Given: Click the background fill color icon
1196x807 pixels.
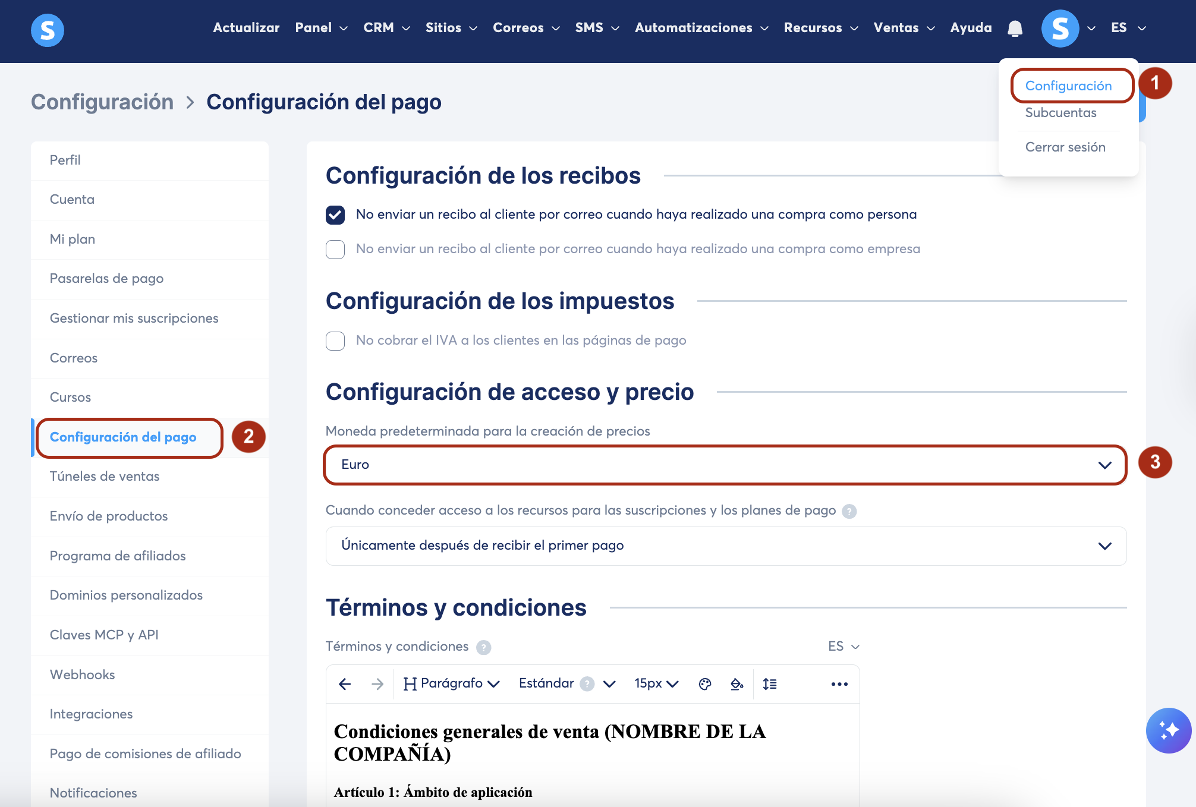Looking at the screenshot, I should (x=737, y=684).
